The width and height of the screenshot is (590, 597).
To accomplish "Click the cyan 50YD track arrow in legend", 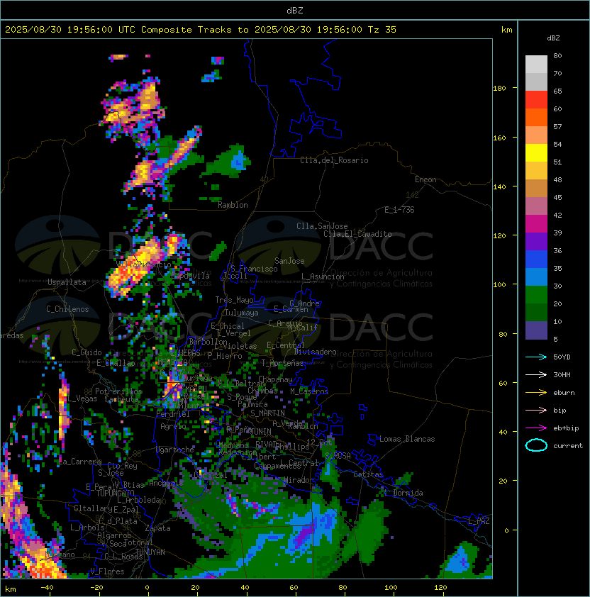I will 536,357.
